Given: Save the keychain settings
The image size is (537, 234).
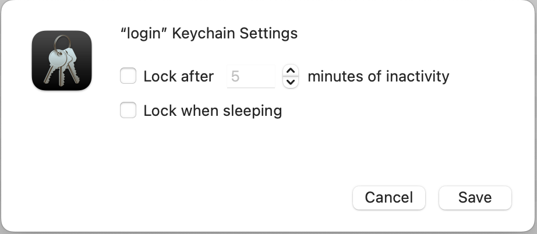Looking at the screenshot, I should tap(475, 197).
